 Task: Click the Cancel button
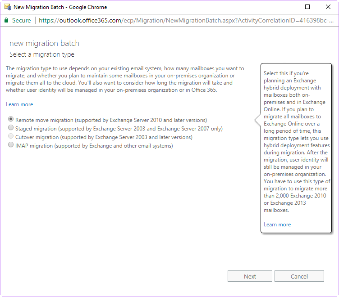pyautogui.click(x=299, y=276)
